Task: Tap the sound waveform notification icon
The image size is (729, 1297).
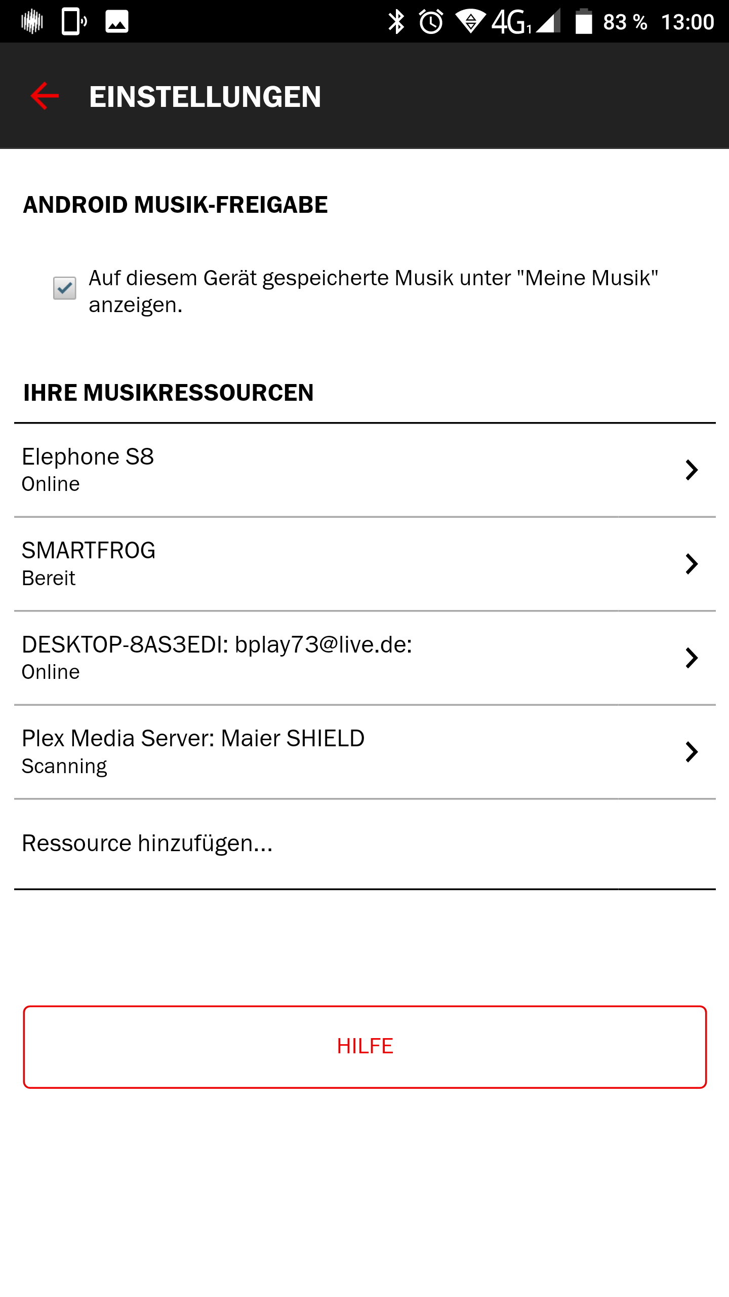Action: point(32,22)
